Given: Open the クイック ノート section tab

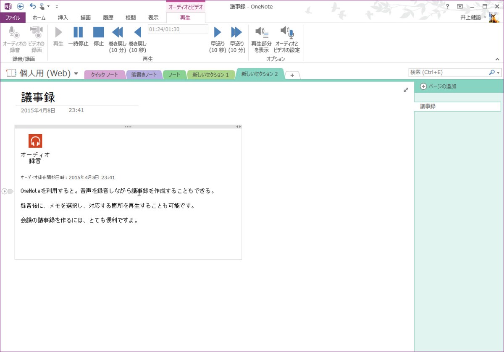Looking at the screenshot, I should point(105,75).
